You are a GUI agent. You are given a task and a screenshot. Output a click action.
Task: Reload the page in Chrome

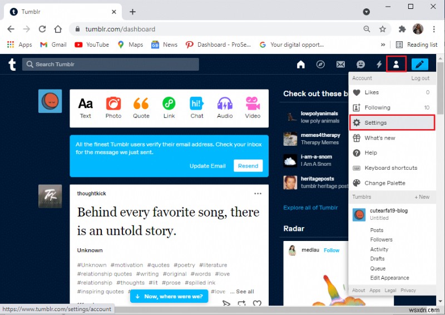42,29
